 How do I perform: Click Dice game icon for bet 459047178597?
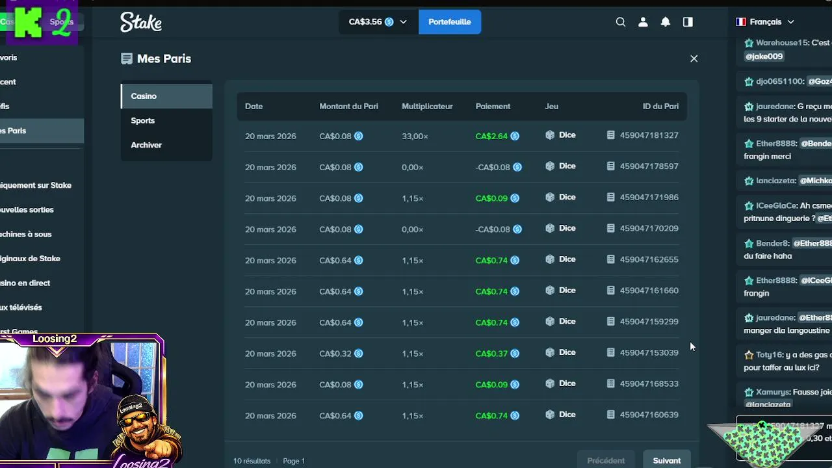pos(550,166)
